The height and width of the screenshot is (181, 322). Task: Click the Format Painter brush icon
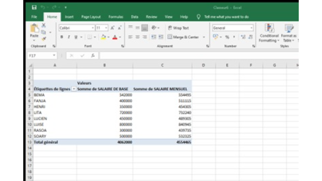[44, 39]
